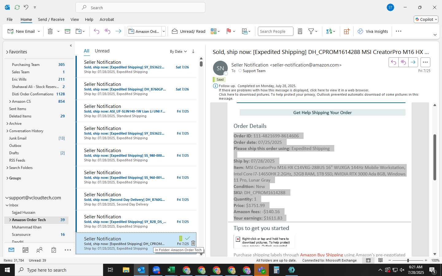
Task: Click Get Help Shipping Your Order
Action: [x=322, y=113]
